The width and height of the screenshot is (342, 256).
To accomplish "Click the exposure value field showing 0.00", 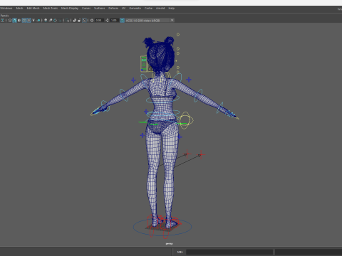I will 99,21.
